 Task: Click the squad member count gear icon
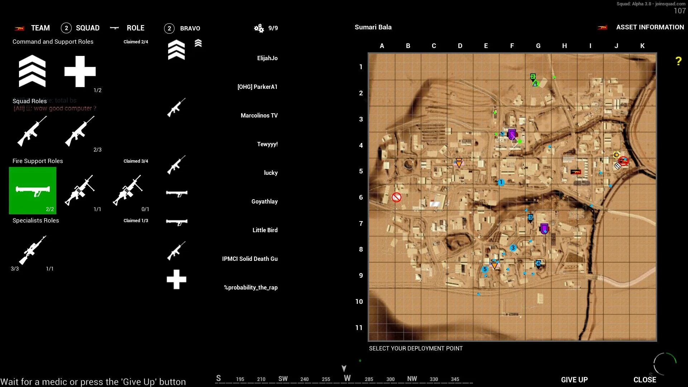[259, 28]
